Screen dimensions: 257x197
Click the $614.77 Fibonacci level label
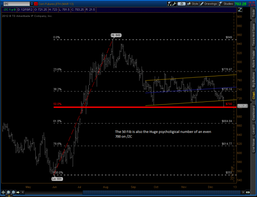tap(227, 144)
